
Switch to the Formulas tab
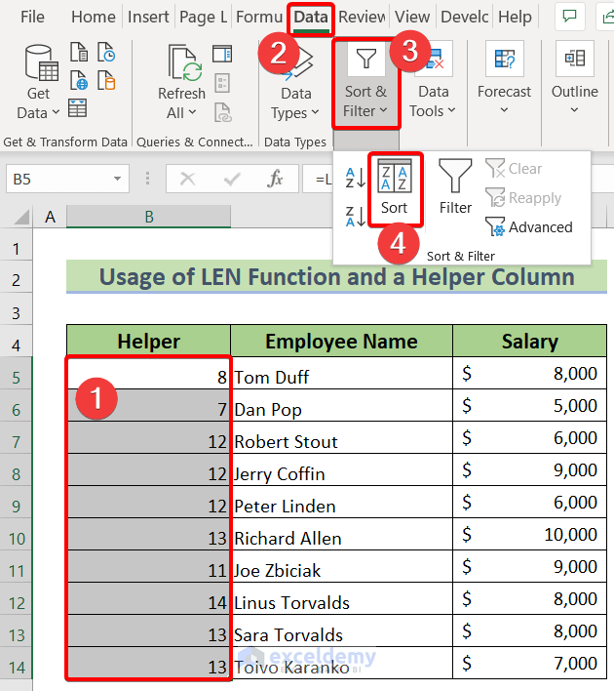coord(259,17)
